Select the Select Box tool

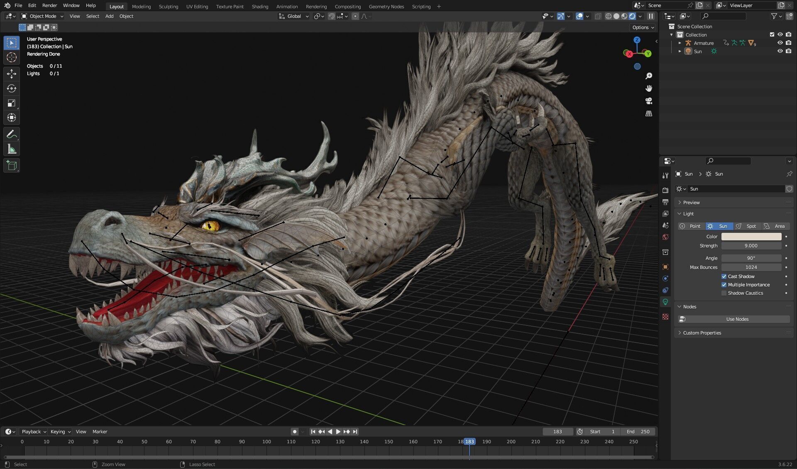pyautogui.click(x=12, y=43)
